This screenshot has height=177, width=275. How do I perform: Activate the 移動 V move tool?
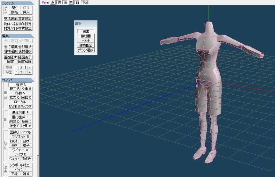point(20,93)
